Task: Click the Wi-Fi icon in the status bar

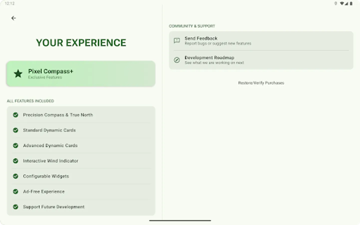Action: click(342, 3)
